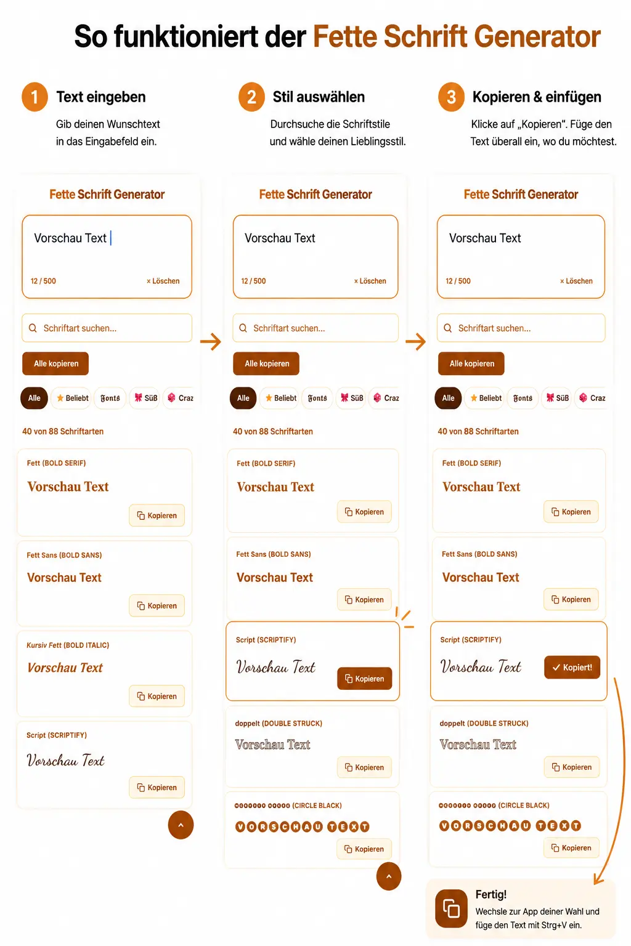The height and width of the screenshot is (946, 631).
Task: Click the star Beliebt chip in third panel
Action: (486, 398)
